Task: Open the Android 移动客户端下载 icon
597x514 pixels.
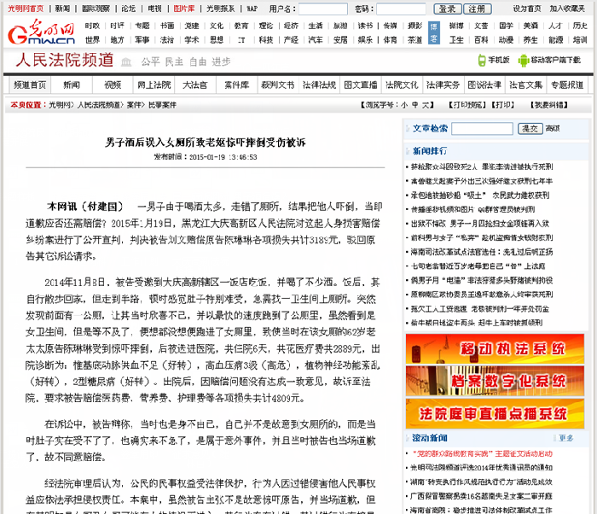Action: 524,61
